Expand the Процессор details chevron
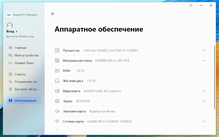The width and height of the screenshot is (219, 137). (204, 50)
